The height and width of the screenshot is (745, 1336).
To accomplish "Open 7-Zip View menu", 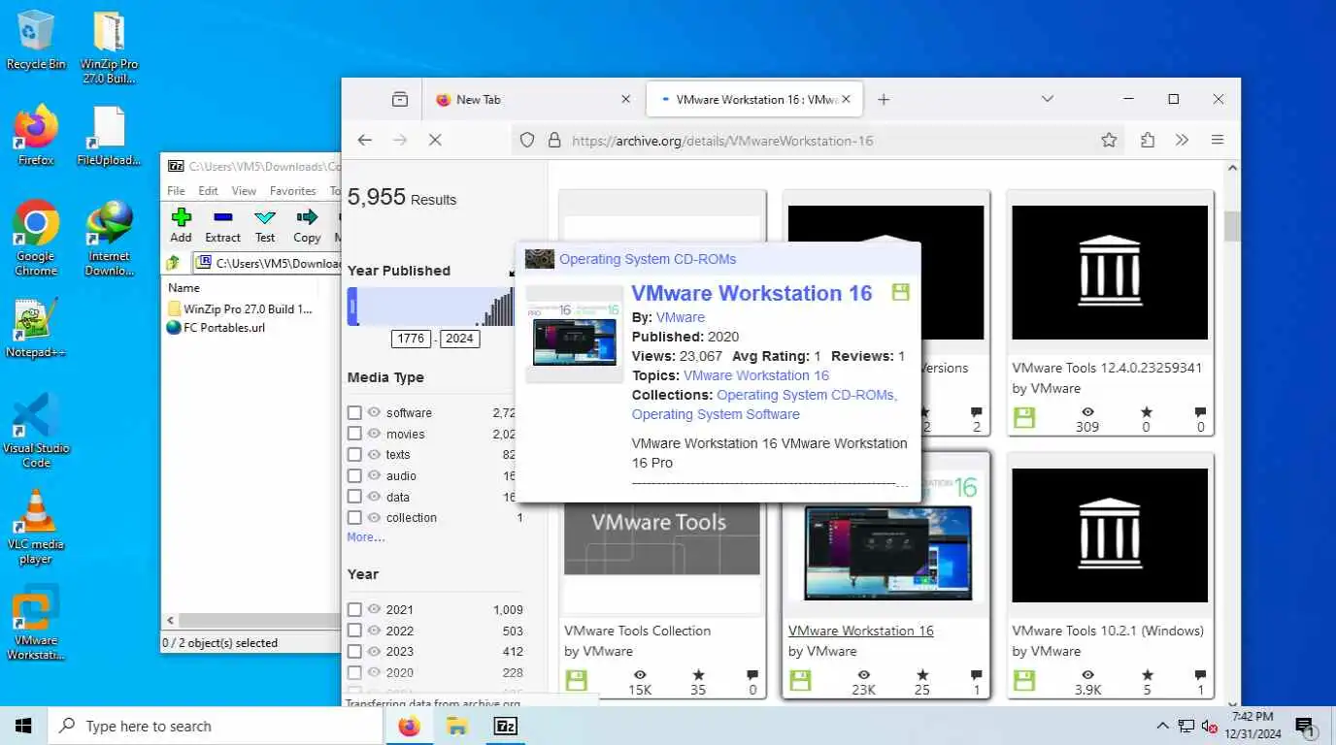I will (x=244, y=191).
